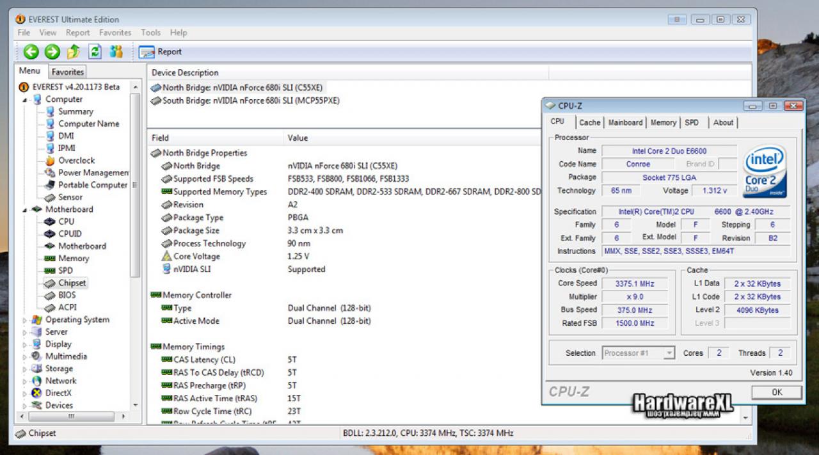Open the Processor #1 selection dropdown
The image size is (819, 455).
click(x=639, y=353)
